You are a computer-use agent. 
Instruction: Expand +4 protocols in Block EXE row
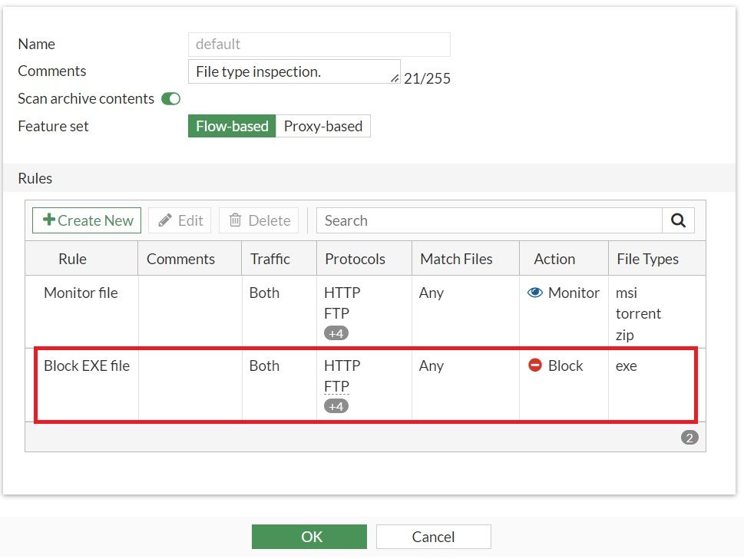coord(336,406)
